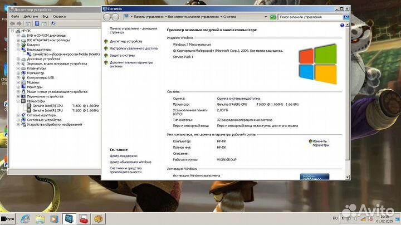Open Центр обновления Windows link

click(x=130, y=162)
